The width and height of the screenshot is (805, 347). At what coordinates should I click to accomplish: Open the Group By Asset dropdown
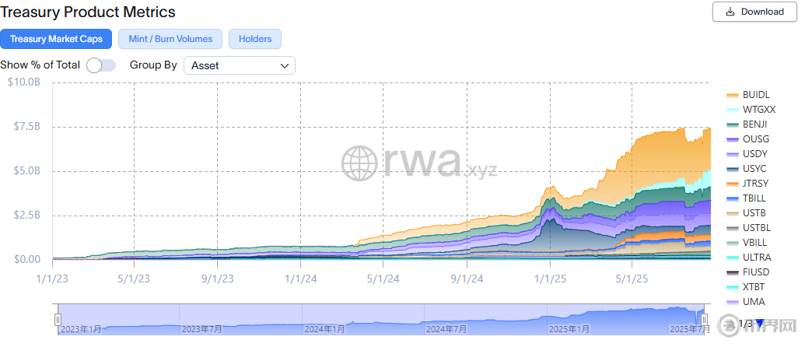pos(240,65)
